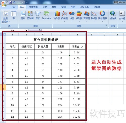The image size is (126, 123).
Task: Insert a Column chart (柱形图)
Action: (x=57, y=16)
